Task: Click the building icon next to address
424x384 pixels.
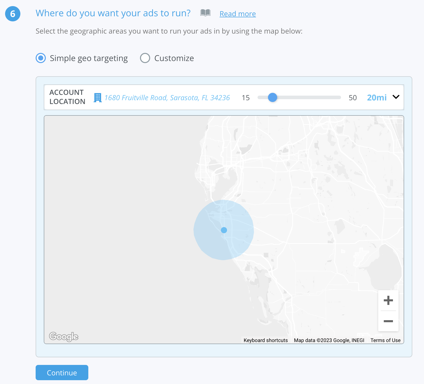Action: (97, 97)
